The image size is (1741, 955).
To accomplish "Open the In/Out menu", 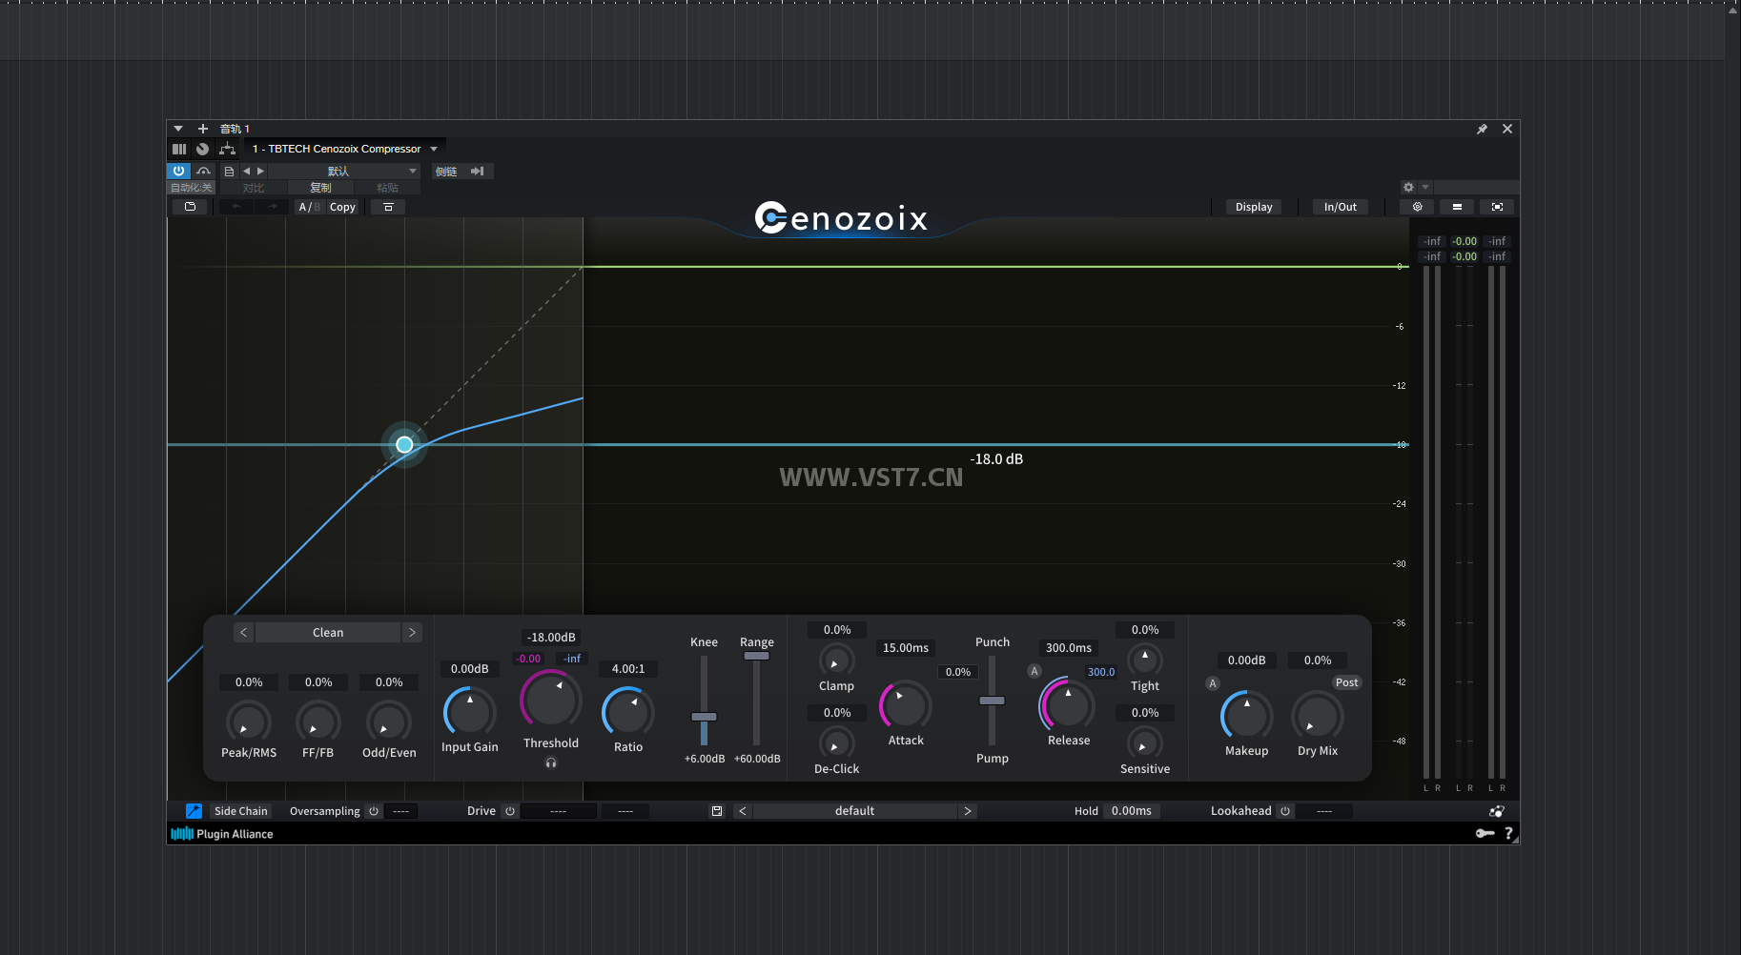I will (1341, 207).
